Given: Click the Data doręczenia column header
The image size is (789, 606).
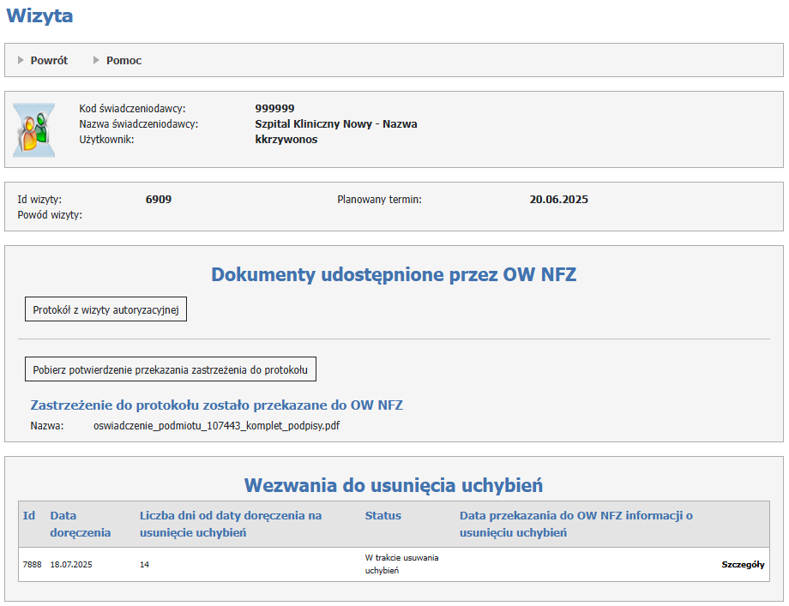Looking at the screenshot, I should [x=81, y=524].
